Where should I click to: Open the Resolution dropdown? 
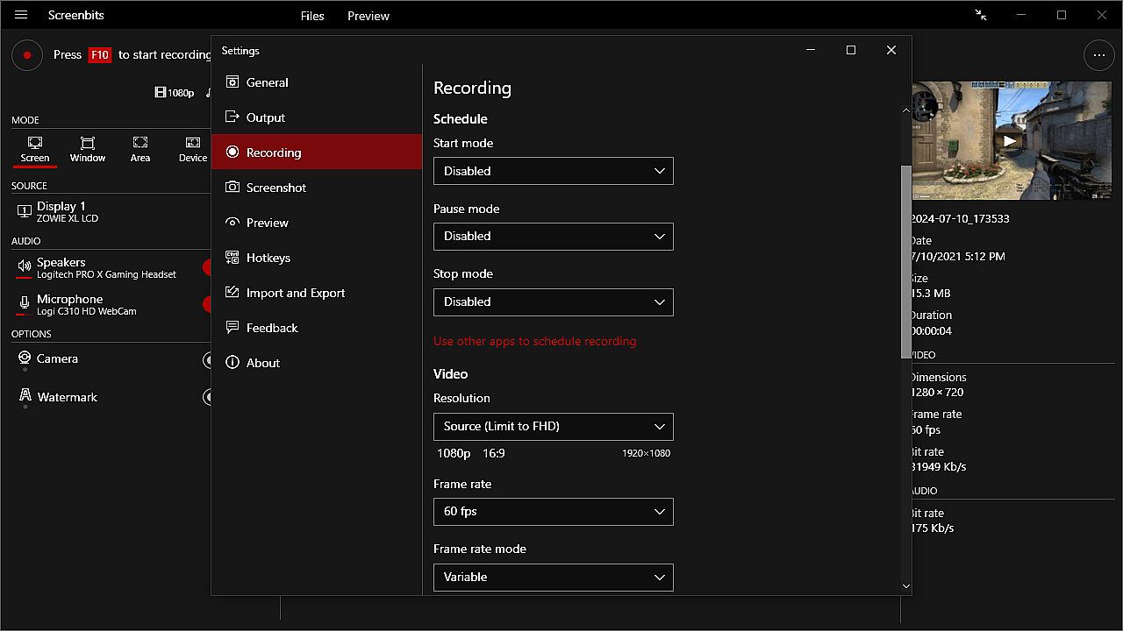553,427
